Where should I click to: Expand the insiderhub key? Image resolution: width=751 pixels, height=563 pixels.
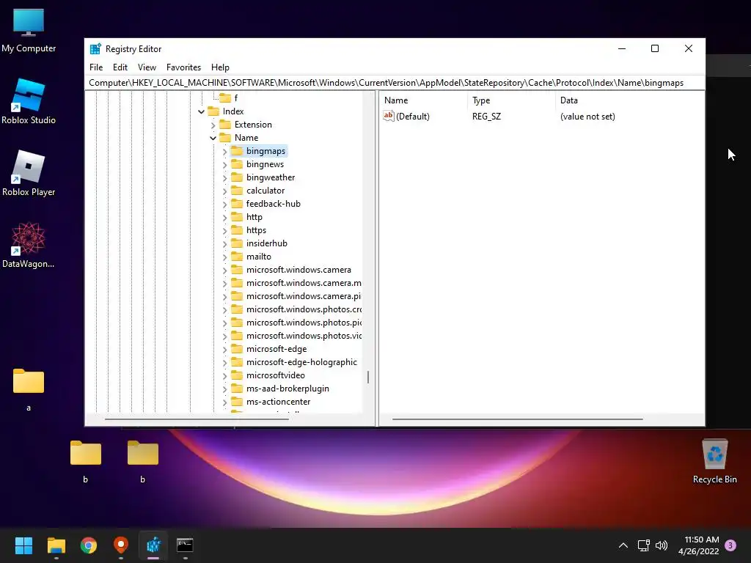click(224, 243)
